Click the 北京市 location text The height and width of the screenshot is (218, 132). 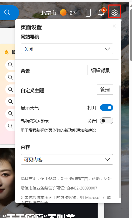tap(48, 13)
